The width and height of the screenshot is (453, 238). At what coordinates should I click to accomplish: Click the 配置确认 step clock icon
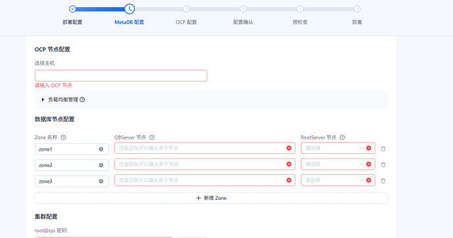244,9
